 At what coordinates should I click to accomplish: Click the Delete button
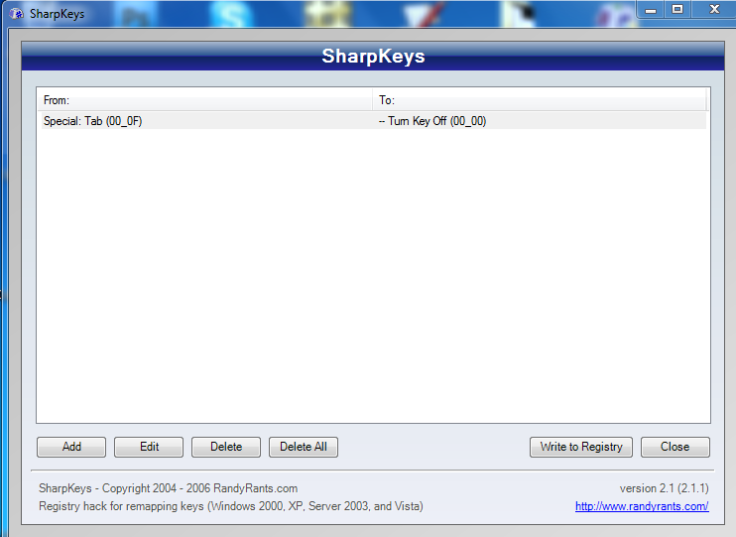coord(226,447)
